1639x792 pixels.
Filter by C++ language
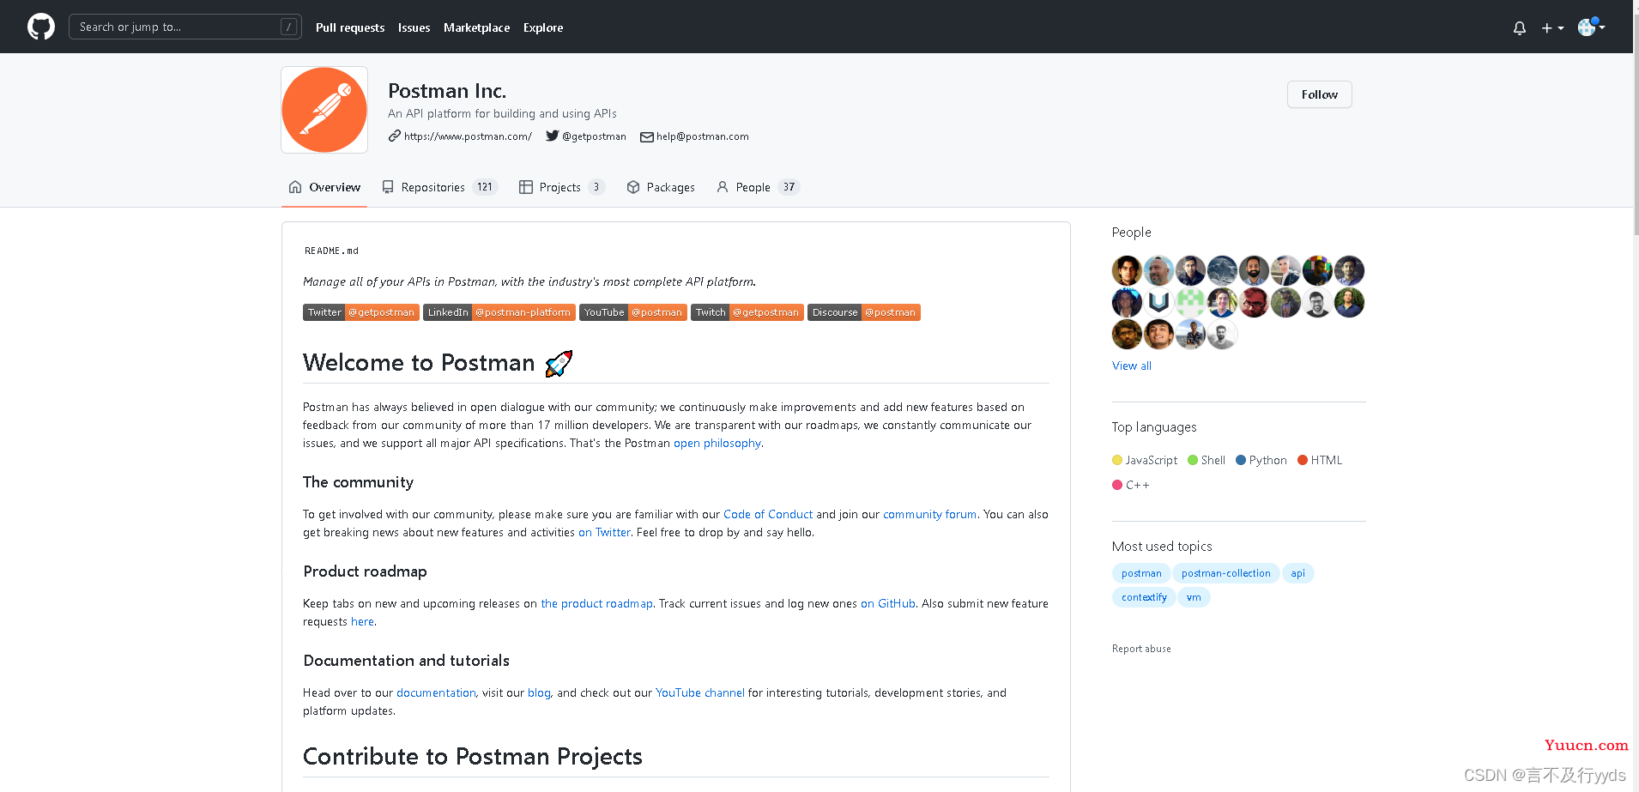pyautogui.click(x=1131, y=485)
